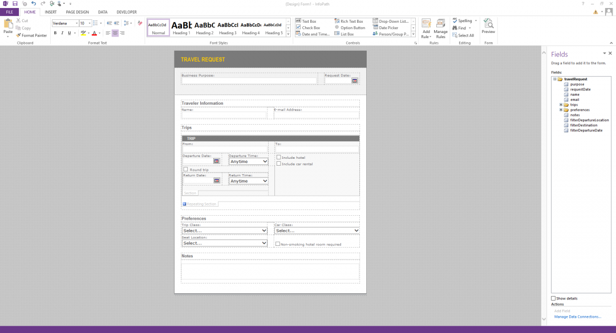The width and height of the screenshot is (616, 333).
Task: Click the Format Painter icon
Action: click(18, 35)
